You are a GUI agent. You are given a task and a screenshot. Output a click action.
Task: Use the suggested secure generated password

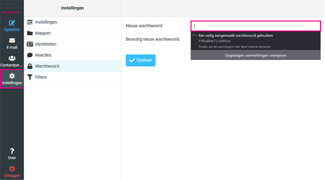click(255, 41)
